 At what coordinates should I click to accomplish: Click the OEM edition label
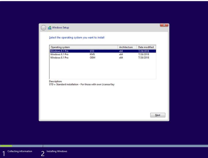point(92,58)
